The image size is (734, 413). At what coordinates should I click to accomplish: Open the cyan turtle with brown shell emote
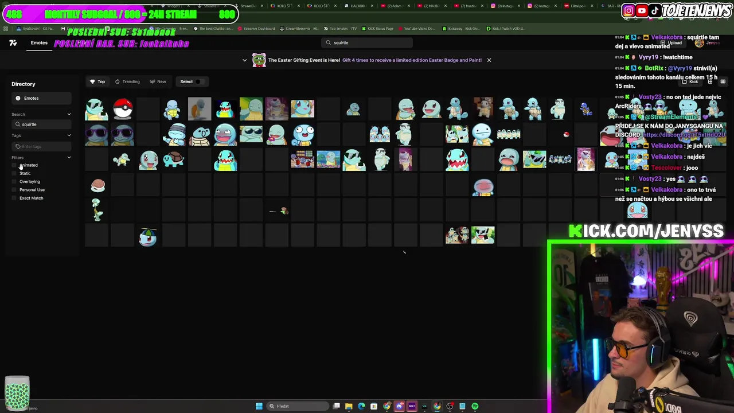pyautogui.click(x=174, y=160)
